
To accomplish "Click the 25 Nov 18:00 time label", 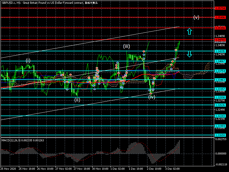I will 27,169.
